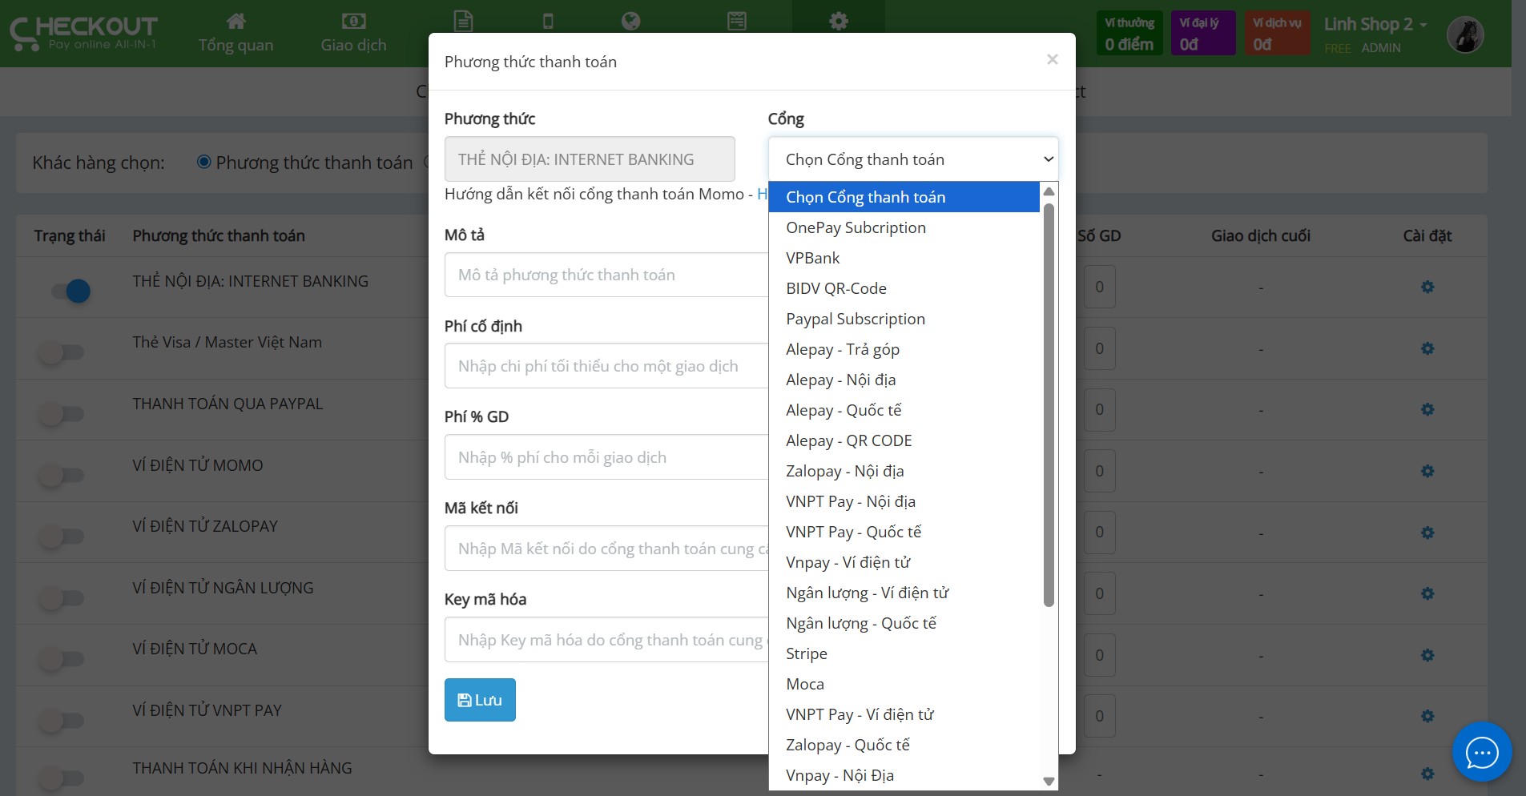Select Stripe gateway option
Image resolution: width=1526 pixels, height=796 pixels.
click(904, 653)
